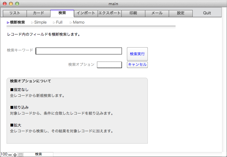Click the zoom in plus icon
This screenshot has height=157, width=227.
[x=15, y=155]
